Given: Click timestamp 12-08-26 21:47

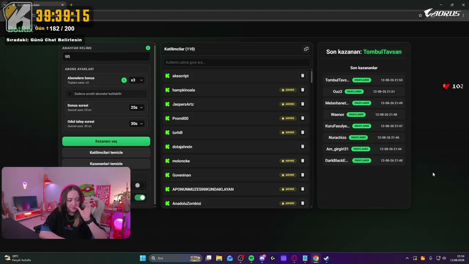Looking at the screenshot, I should tap(392, 126).
